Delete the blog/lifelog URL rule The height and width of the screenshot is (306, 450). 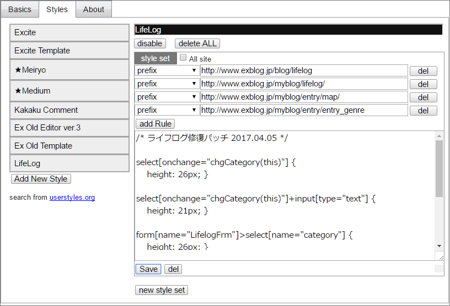(424, 71)
